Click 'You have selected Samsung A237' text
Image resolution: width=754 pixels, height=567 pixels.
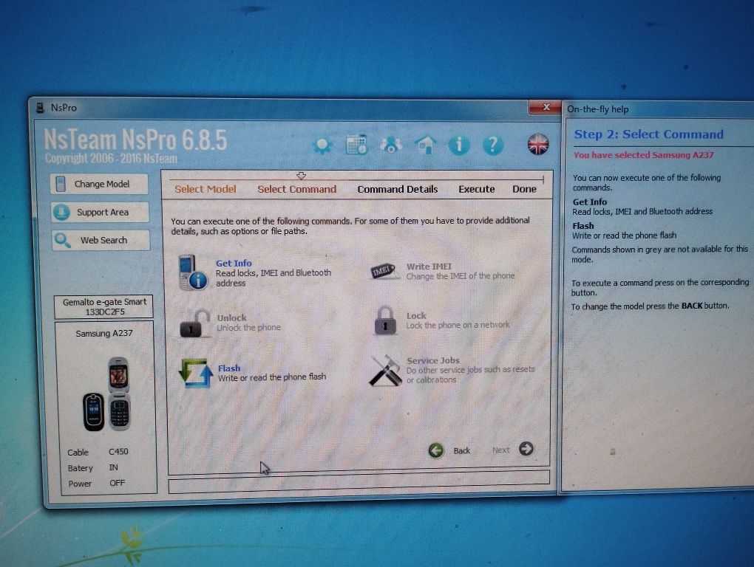(x=643, y=155)
